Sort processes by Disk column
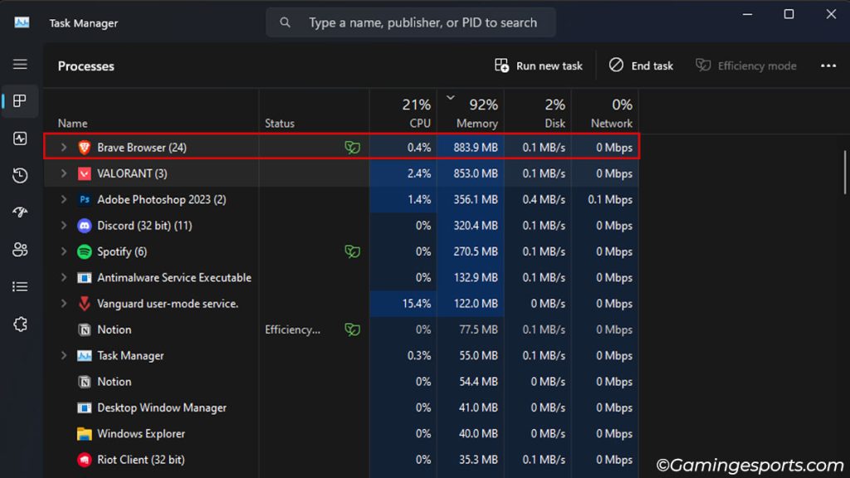 [x=538, y=112]
